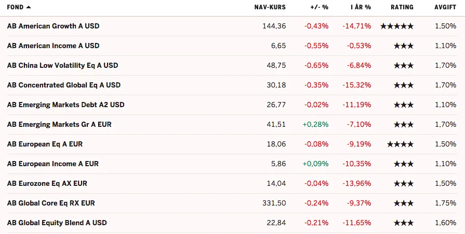
Task: Open AB Global Core Eq RX EUR
Action: [51, 203]
